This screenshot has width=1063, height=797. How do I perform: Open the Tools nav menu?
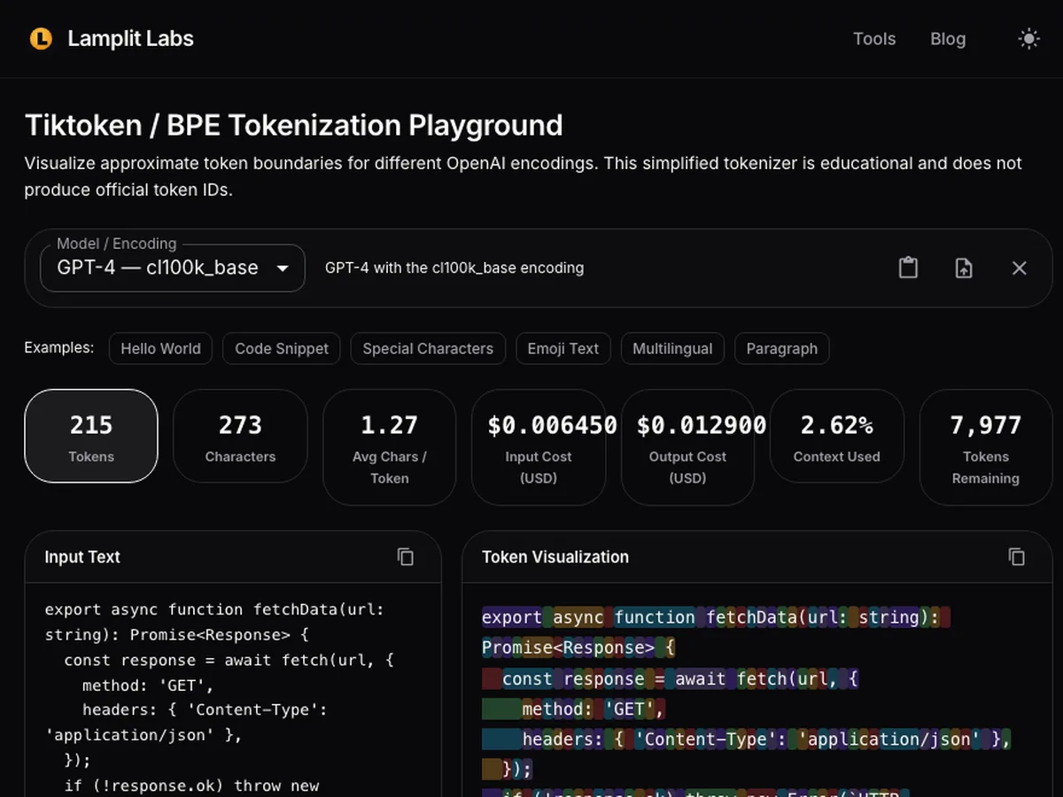point(874,39)
